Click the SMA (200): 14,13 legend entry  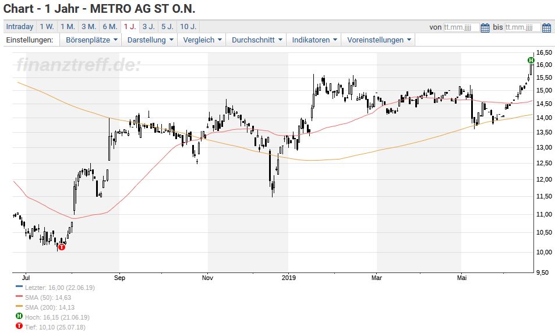50,307
